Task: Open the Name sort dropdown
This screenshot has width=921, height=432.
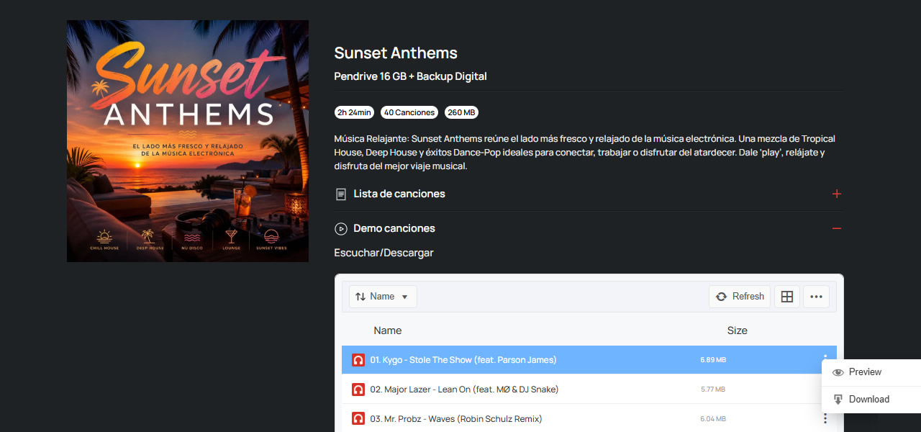Action: (x=383, y=297)
